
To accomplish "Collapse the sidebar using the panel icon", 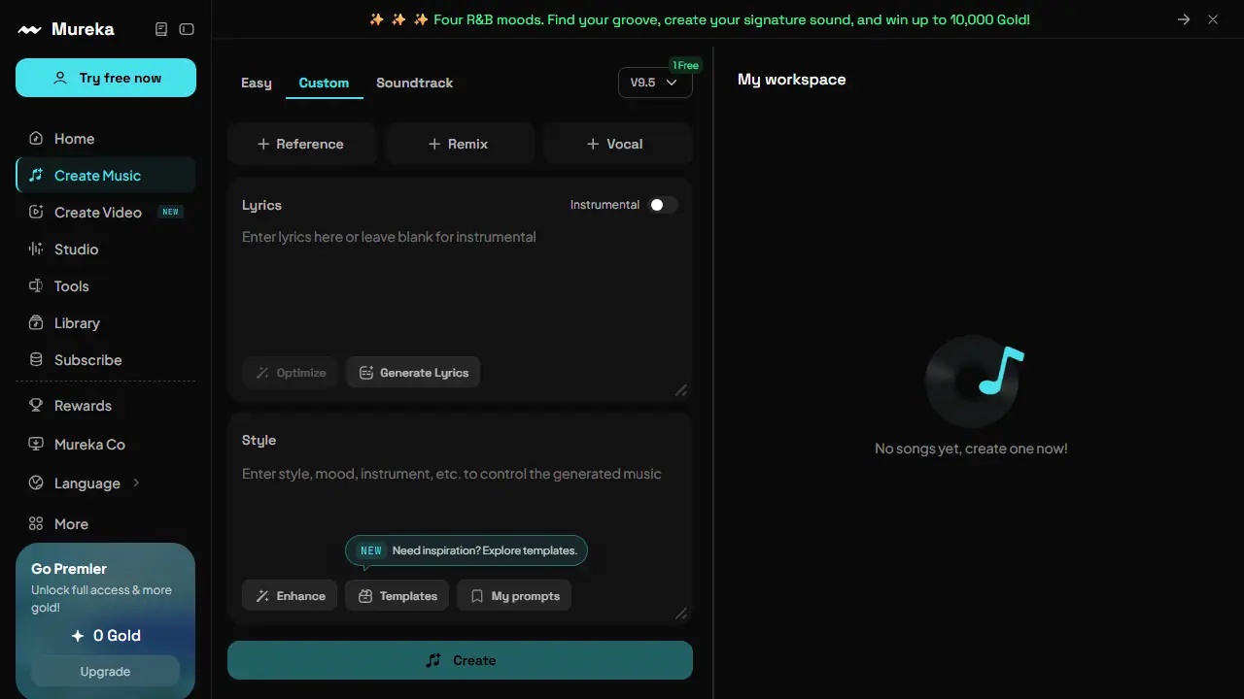I will coord(187,29).
